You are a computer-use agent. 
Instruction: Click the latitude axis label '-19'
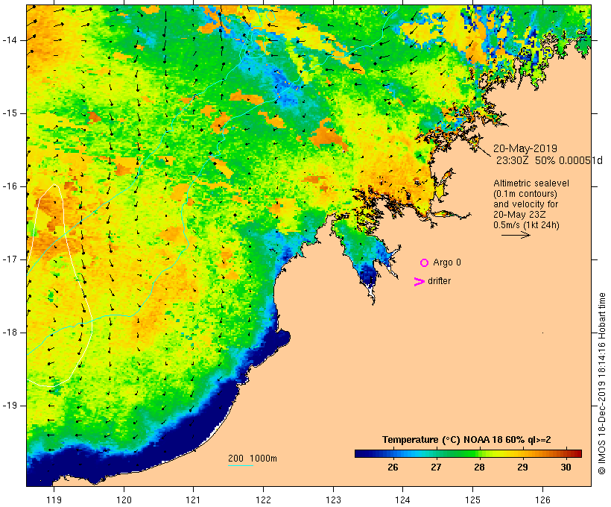tap(10, 406)
